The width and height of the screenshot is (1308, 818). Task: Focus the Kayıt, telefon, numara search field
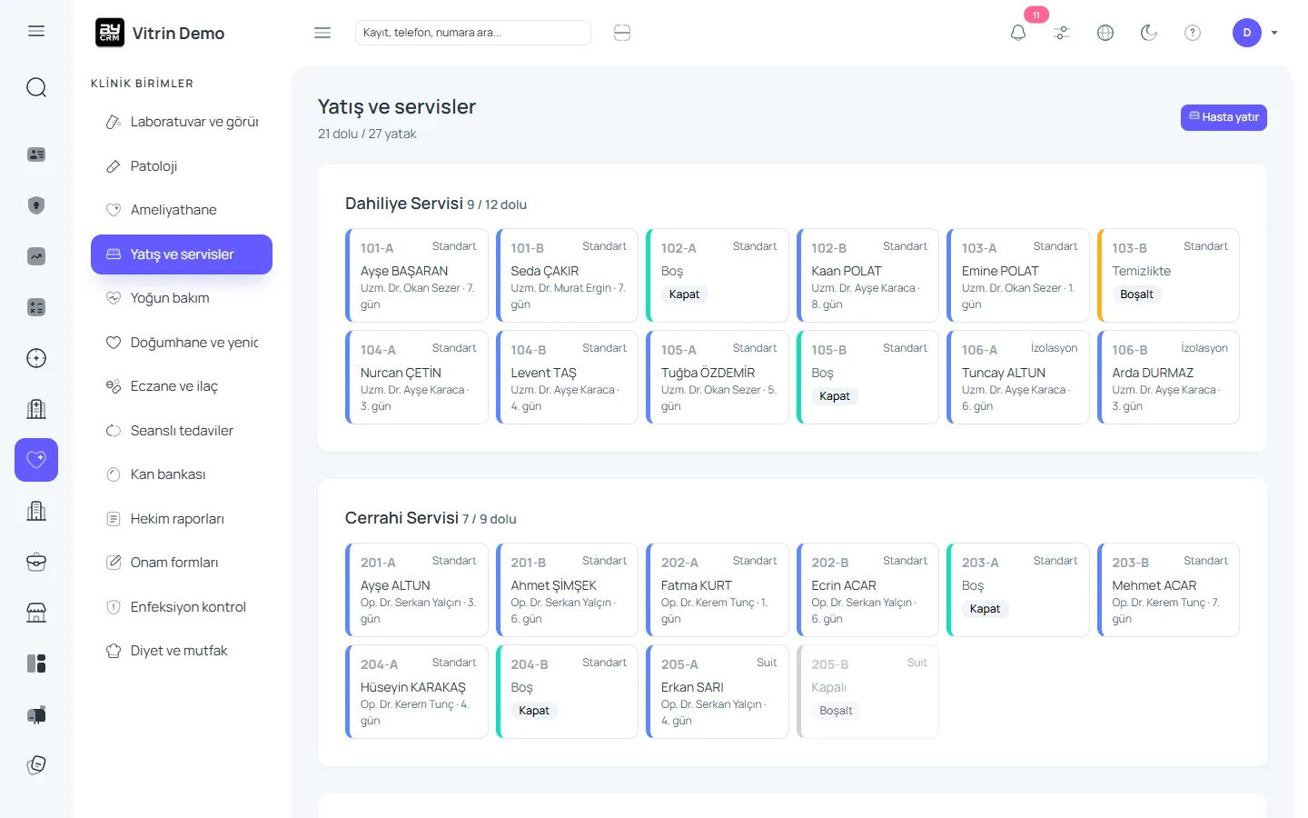coord(473,33)
